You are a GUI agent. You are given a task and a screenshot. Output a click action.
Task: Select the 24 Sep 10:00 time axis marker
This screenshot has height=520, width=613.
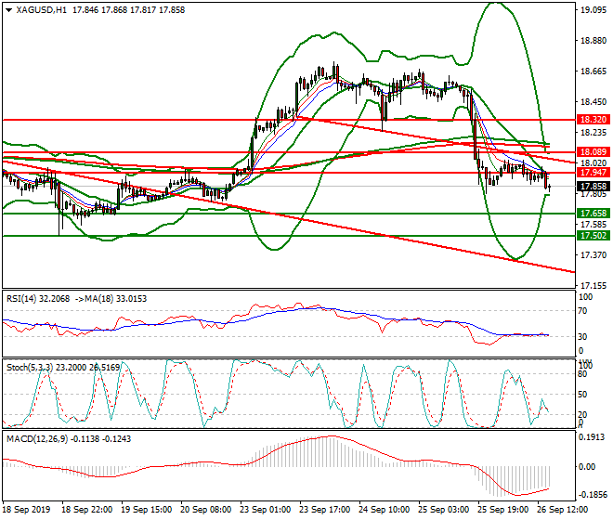[x=385, y=510]
